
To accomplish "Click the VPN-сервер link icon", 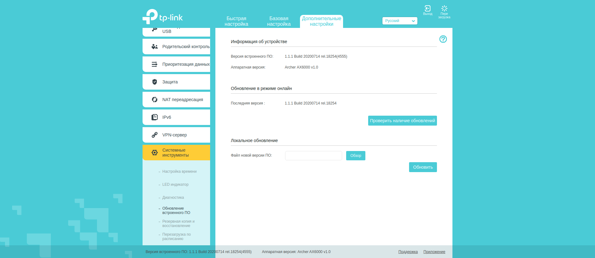I will (x=154, y=135).
